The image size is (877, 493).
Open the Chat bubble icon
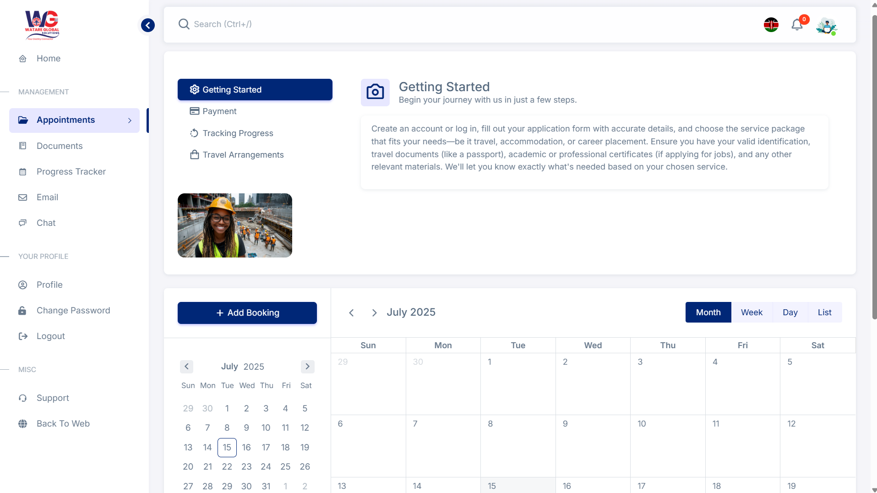[x=23, y=223]
